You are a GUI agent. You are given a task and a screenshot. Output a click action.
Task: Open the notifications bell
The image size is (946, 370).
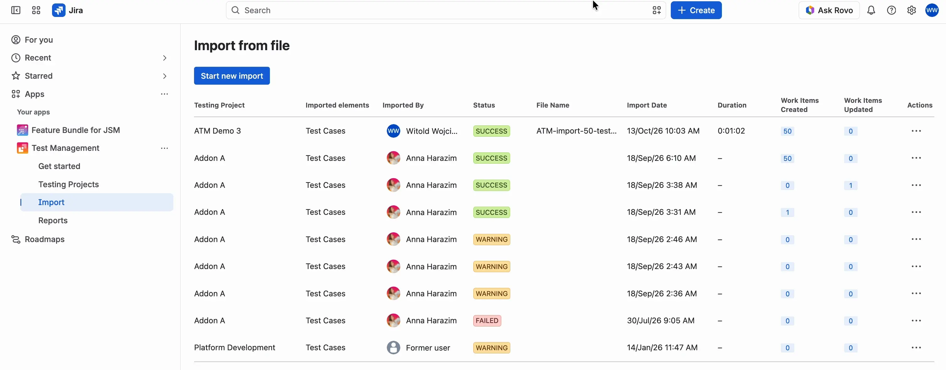871,10
